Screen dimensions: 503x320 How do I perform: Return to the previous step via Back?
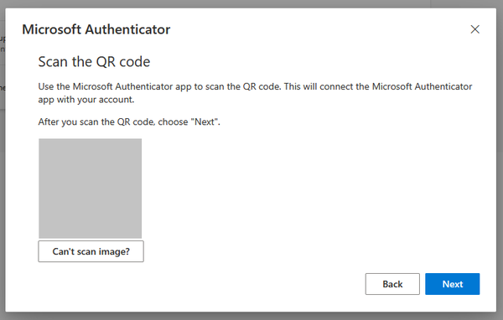tap(392, 284)
